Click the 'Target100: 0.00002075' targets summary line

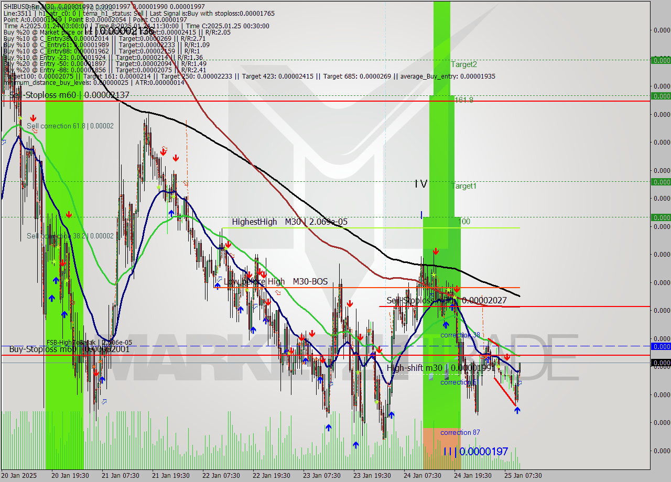coord(249,76)
